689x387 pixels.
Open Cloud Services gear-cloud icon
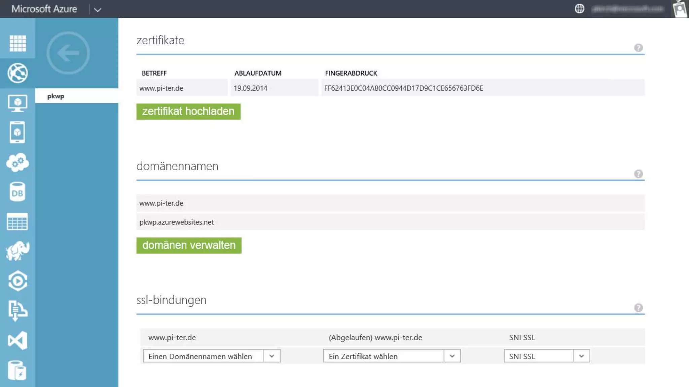(17, 163)
